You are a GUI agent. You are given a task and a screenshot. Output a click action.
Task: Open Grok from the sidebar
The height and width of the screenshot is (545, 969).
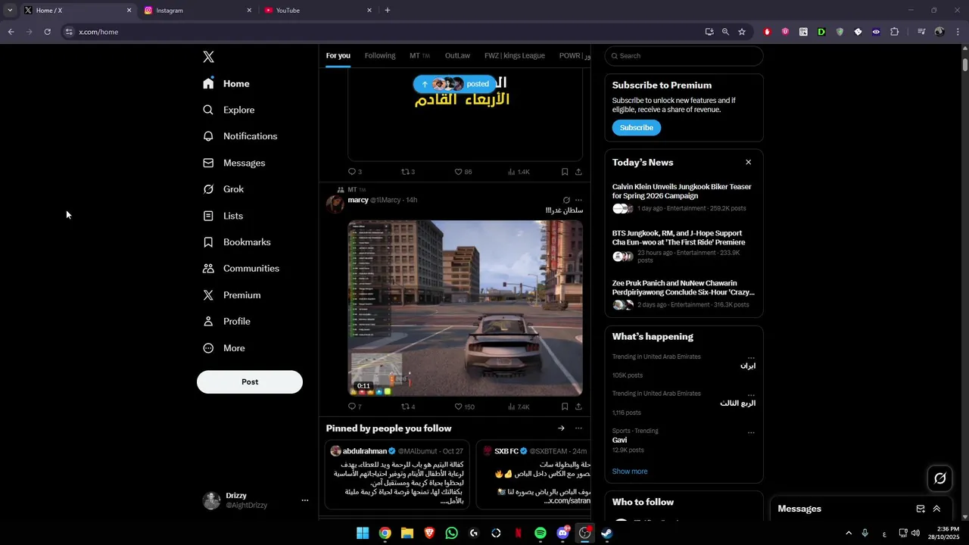tap(223, 189)
